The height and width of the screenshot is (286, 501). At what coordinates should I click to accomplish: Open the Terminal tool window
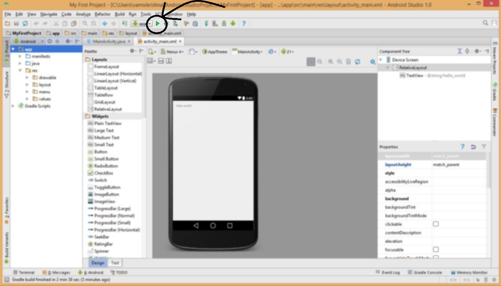(x=24, y=273)
